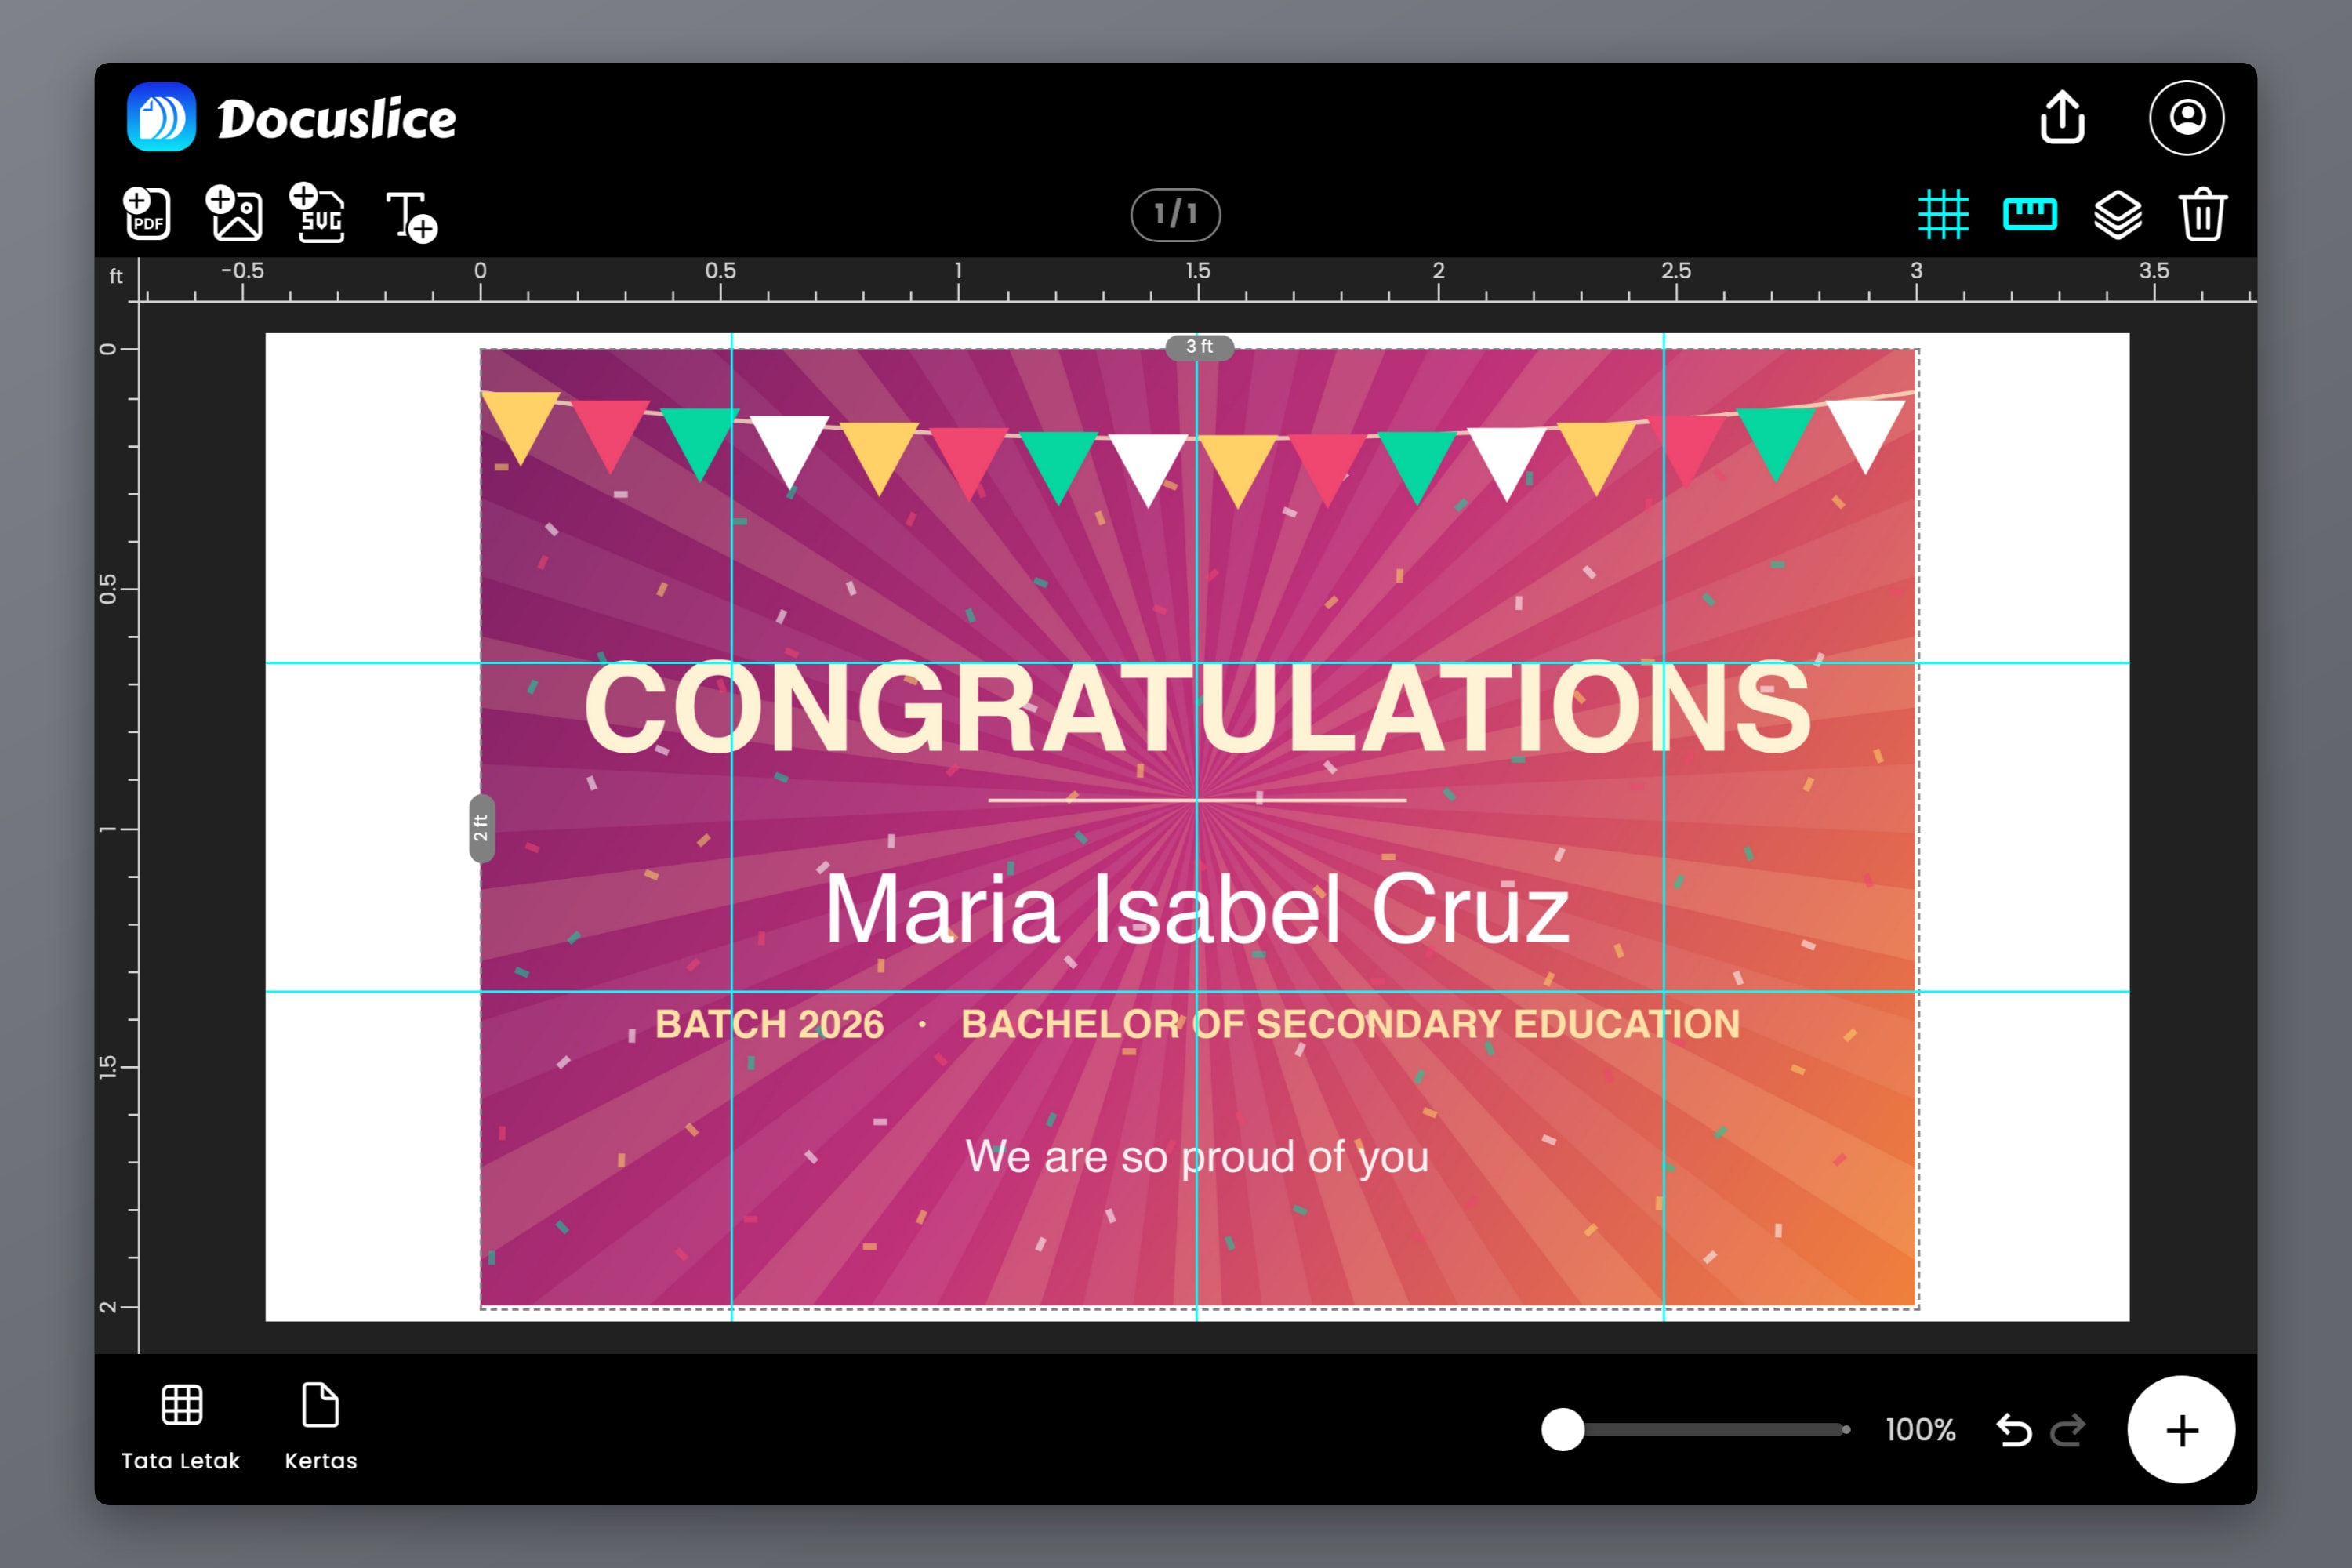Redo the last action
Viewport: 2352px width, 1568px height.
pos(2068,1430)
